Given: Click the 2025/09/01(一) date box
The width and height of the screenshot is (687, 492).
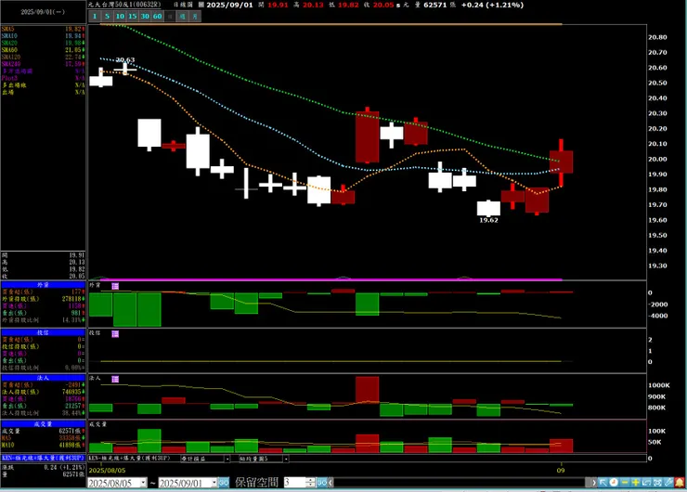Looking at the screenshot, I should [43, 12].
